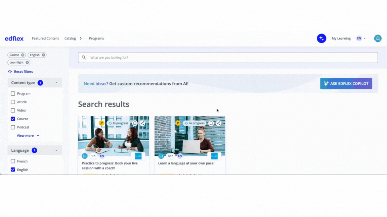The height and width of the screenshot is (217, 387).
Task: Bookmark the Learn a language course
Action: click(211, 123)
